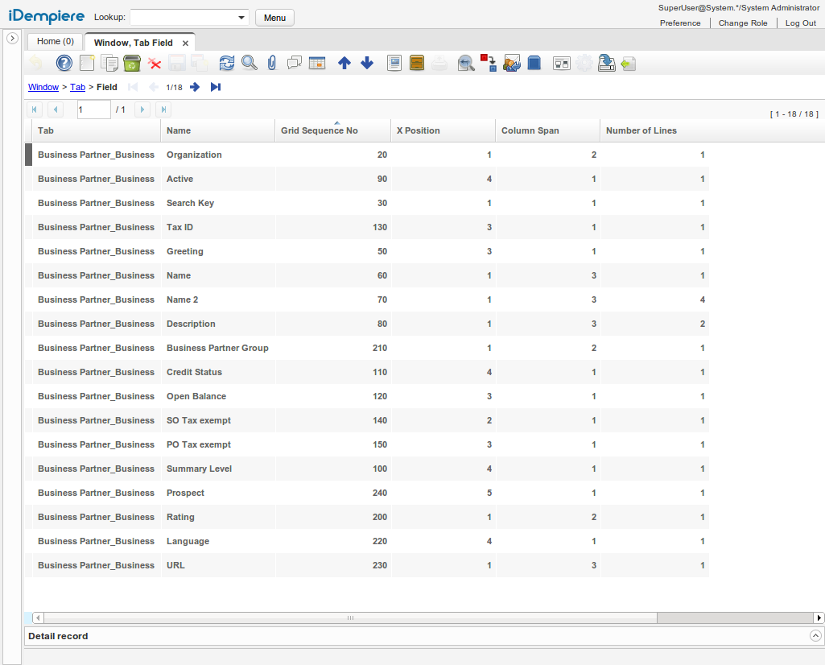Switch to the Home (0) tab
The width and height of the screenshot is (825, 665).
[55, 42]
